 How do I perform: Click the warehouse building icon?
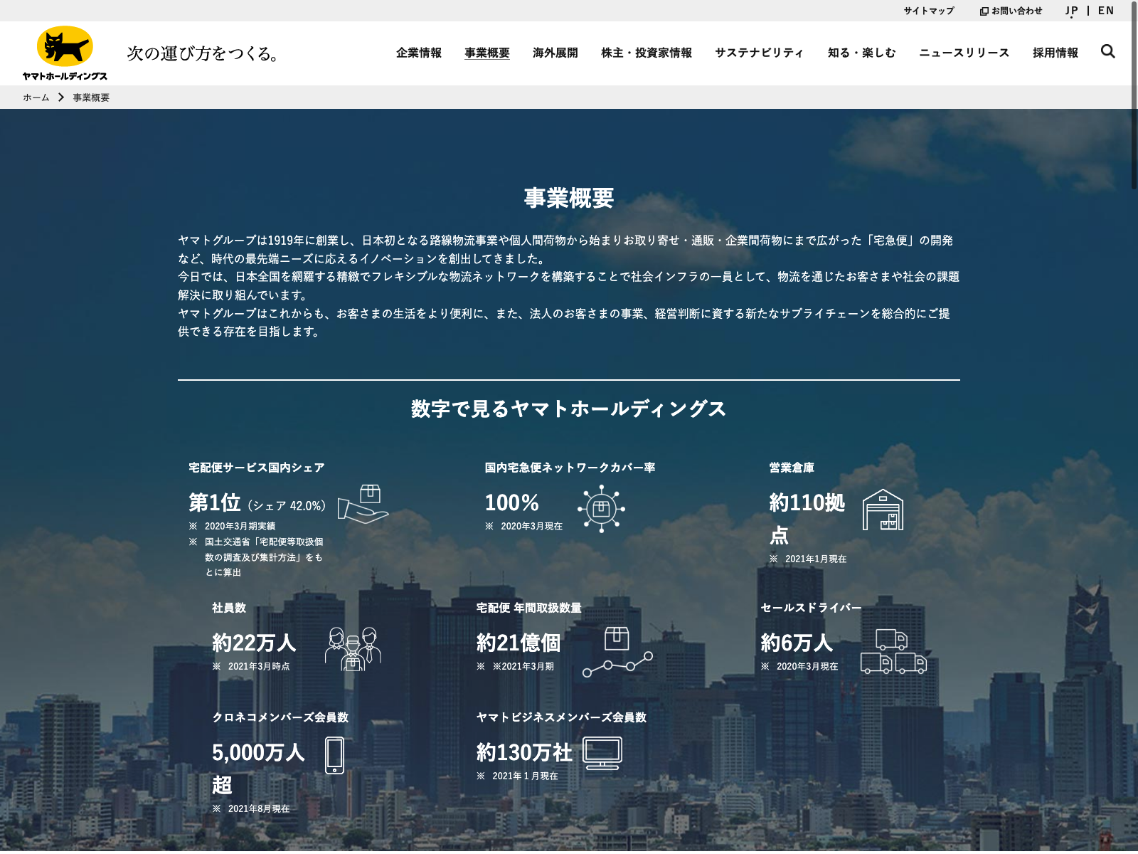pos(883,510)
